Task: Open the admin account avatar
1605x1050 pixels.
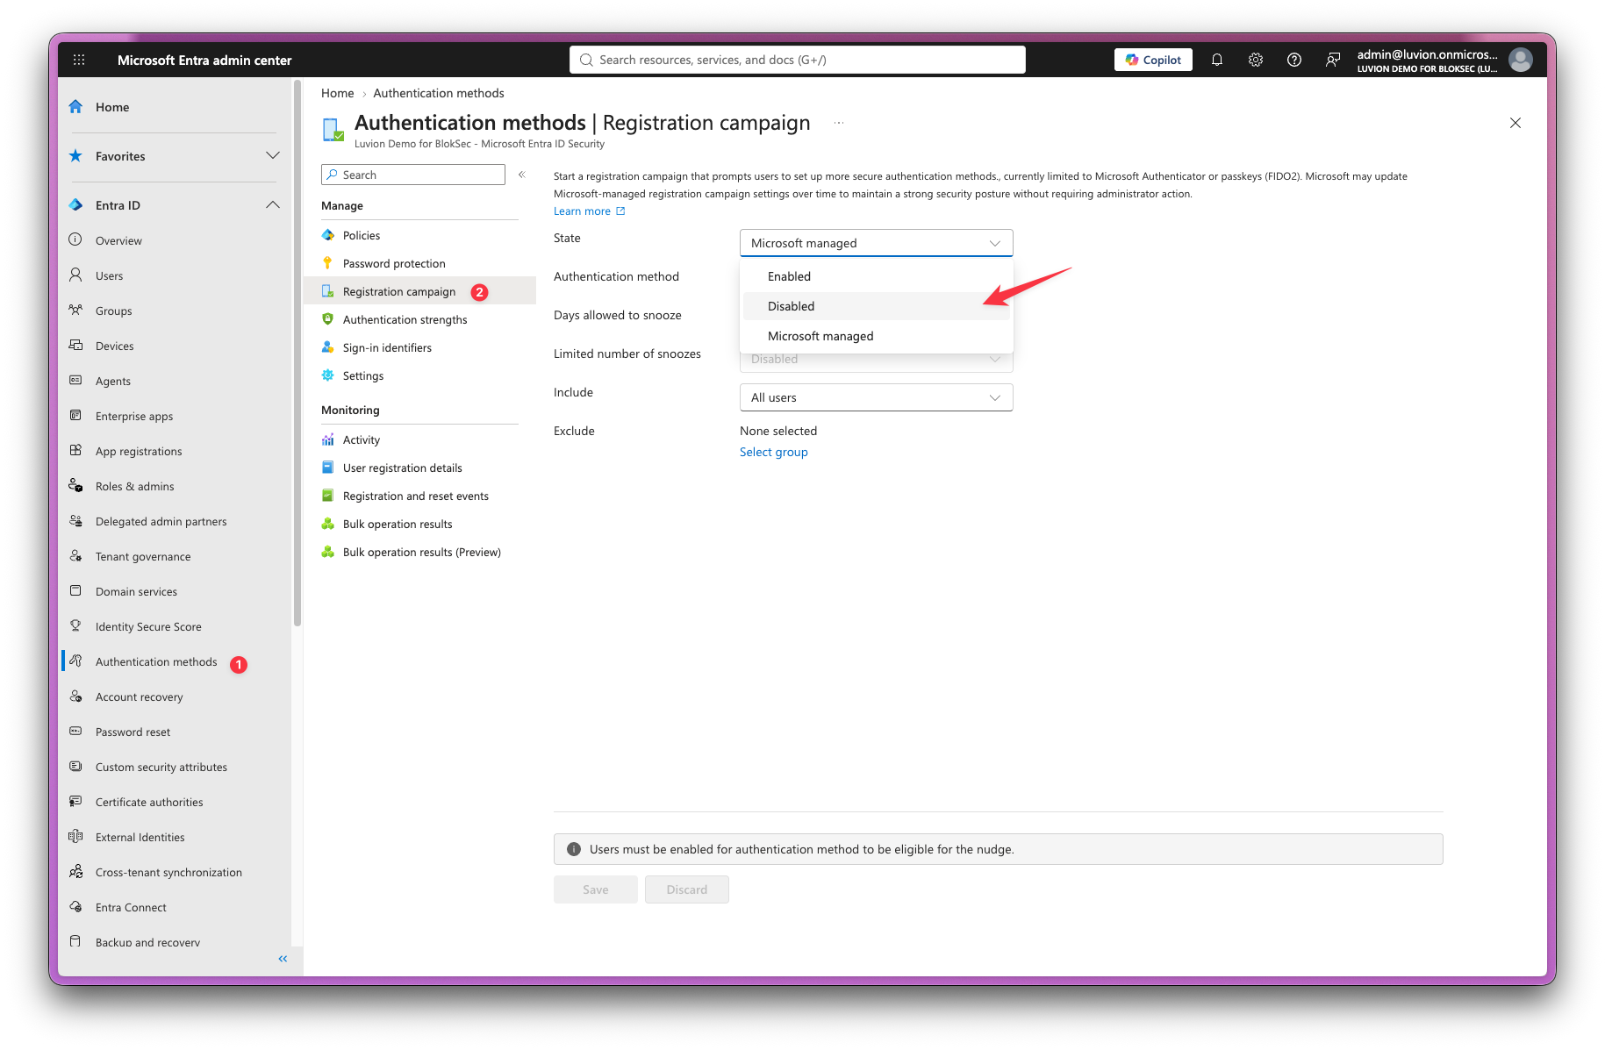Action: click(x=1521, y=60)
